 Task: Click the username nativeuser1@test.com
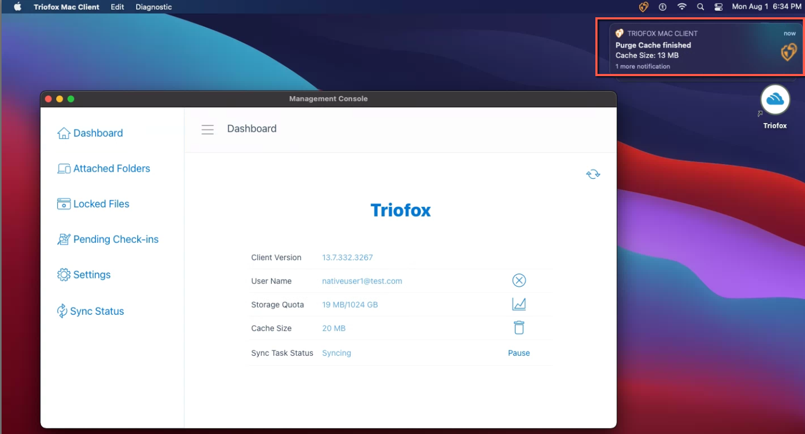click(x=362, y=281)
